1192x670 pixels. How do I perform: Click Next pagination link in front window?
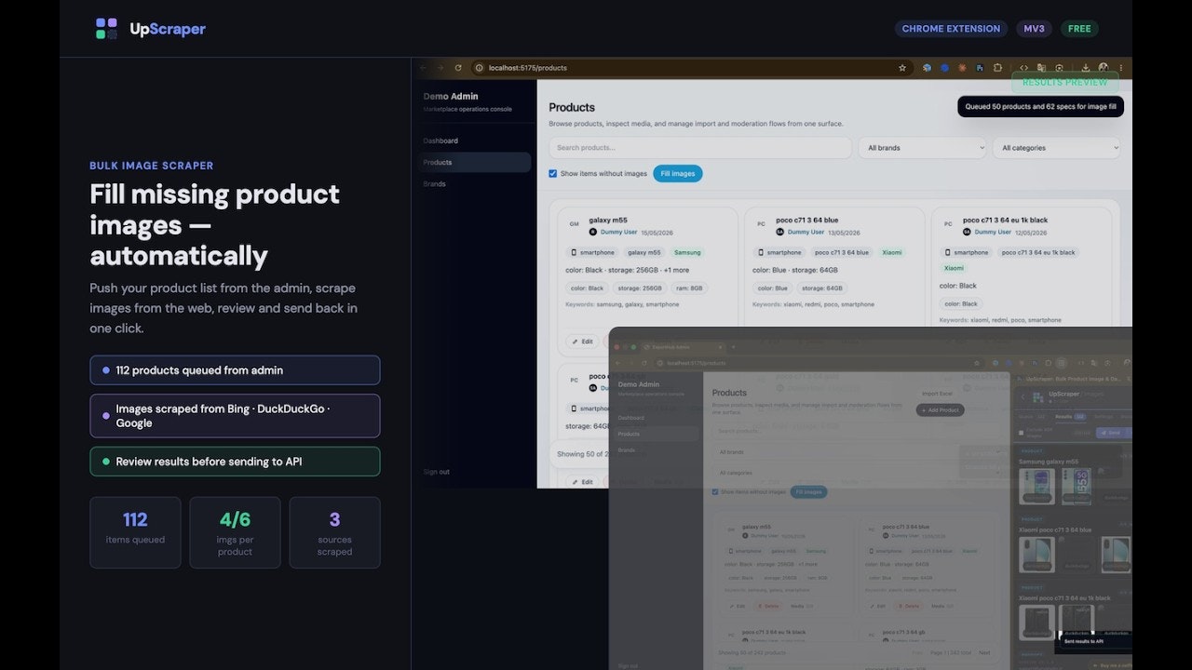(984, 652)
